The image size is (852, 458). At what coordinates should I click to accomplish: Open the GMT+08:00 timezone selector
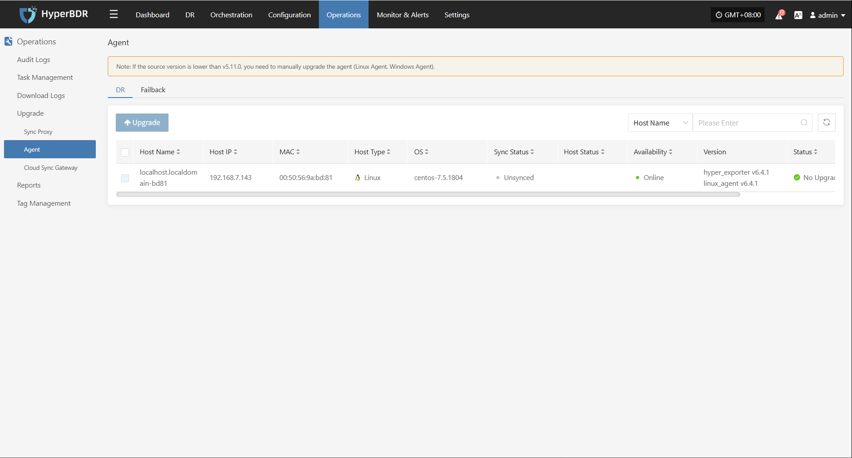tap(738, 15)
